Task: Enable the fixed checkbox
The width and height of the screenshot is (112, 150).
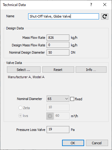Action: click(x=72, y=99)
